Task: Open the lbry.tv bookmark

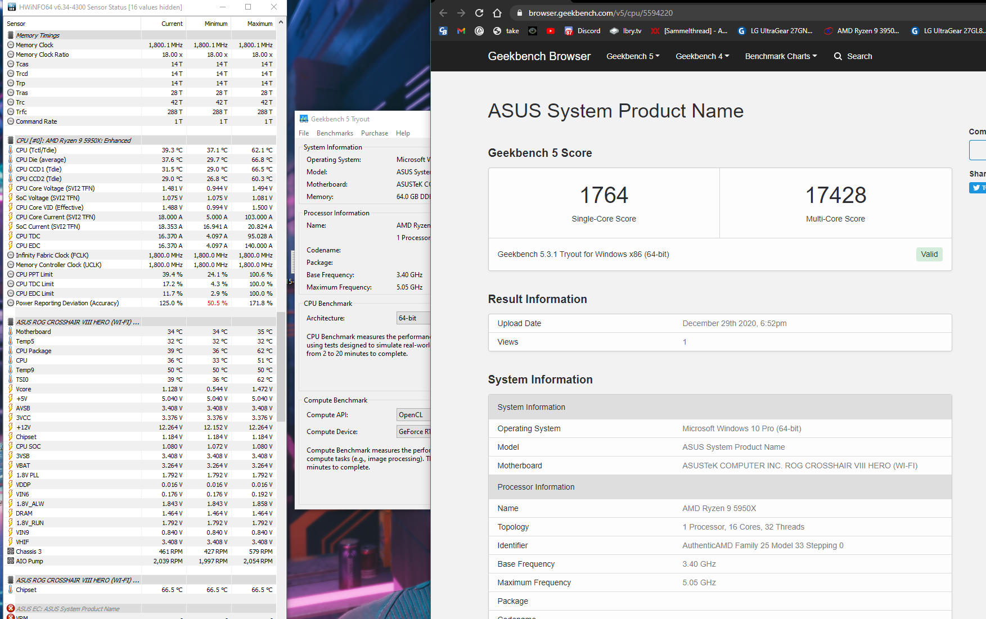Action: tap(625, 31)
